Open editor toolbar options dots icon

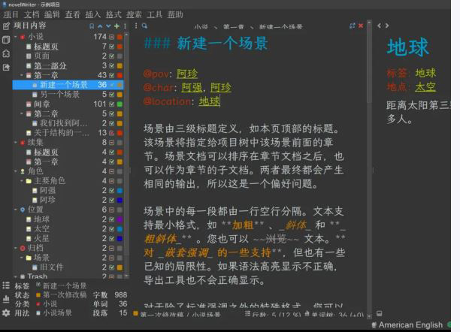(136, 26)
